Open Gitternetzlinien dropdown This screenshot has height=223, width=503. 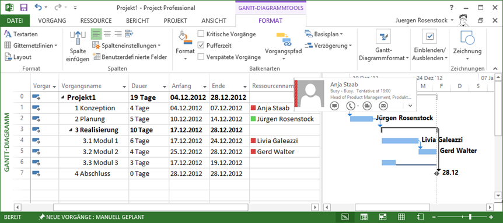[x=31, y=46]
